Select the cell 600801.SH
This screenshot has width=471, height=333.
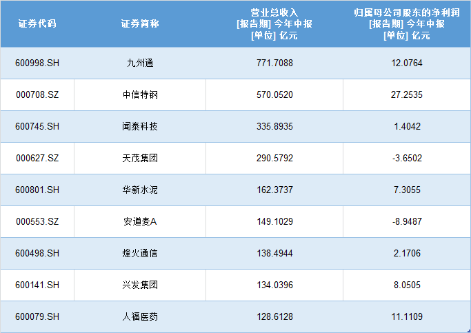coord(37,190)
